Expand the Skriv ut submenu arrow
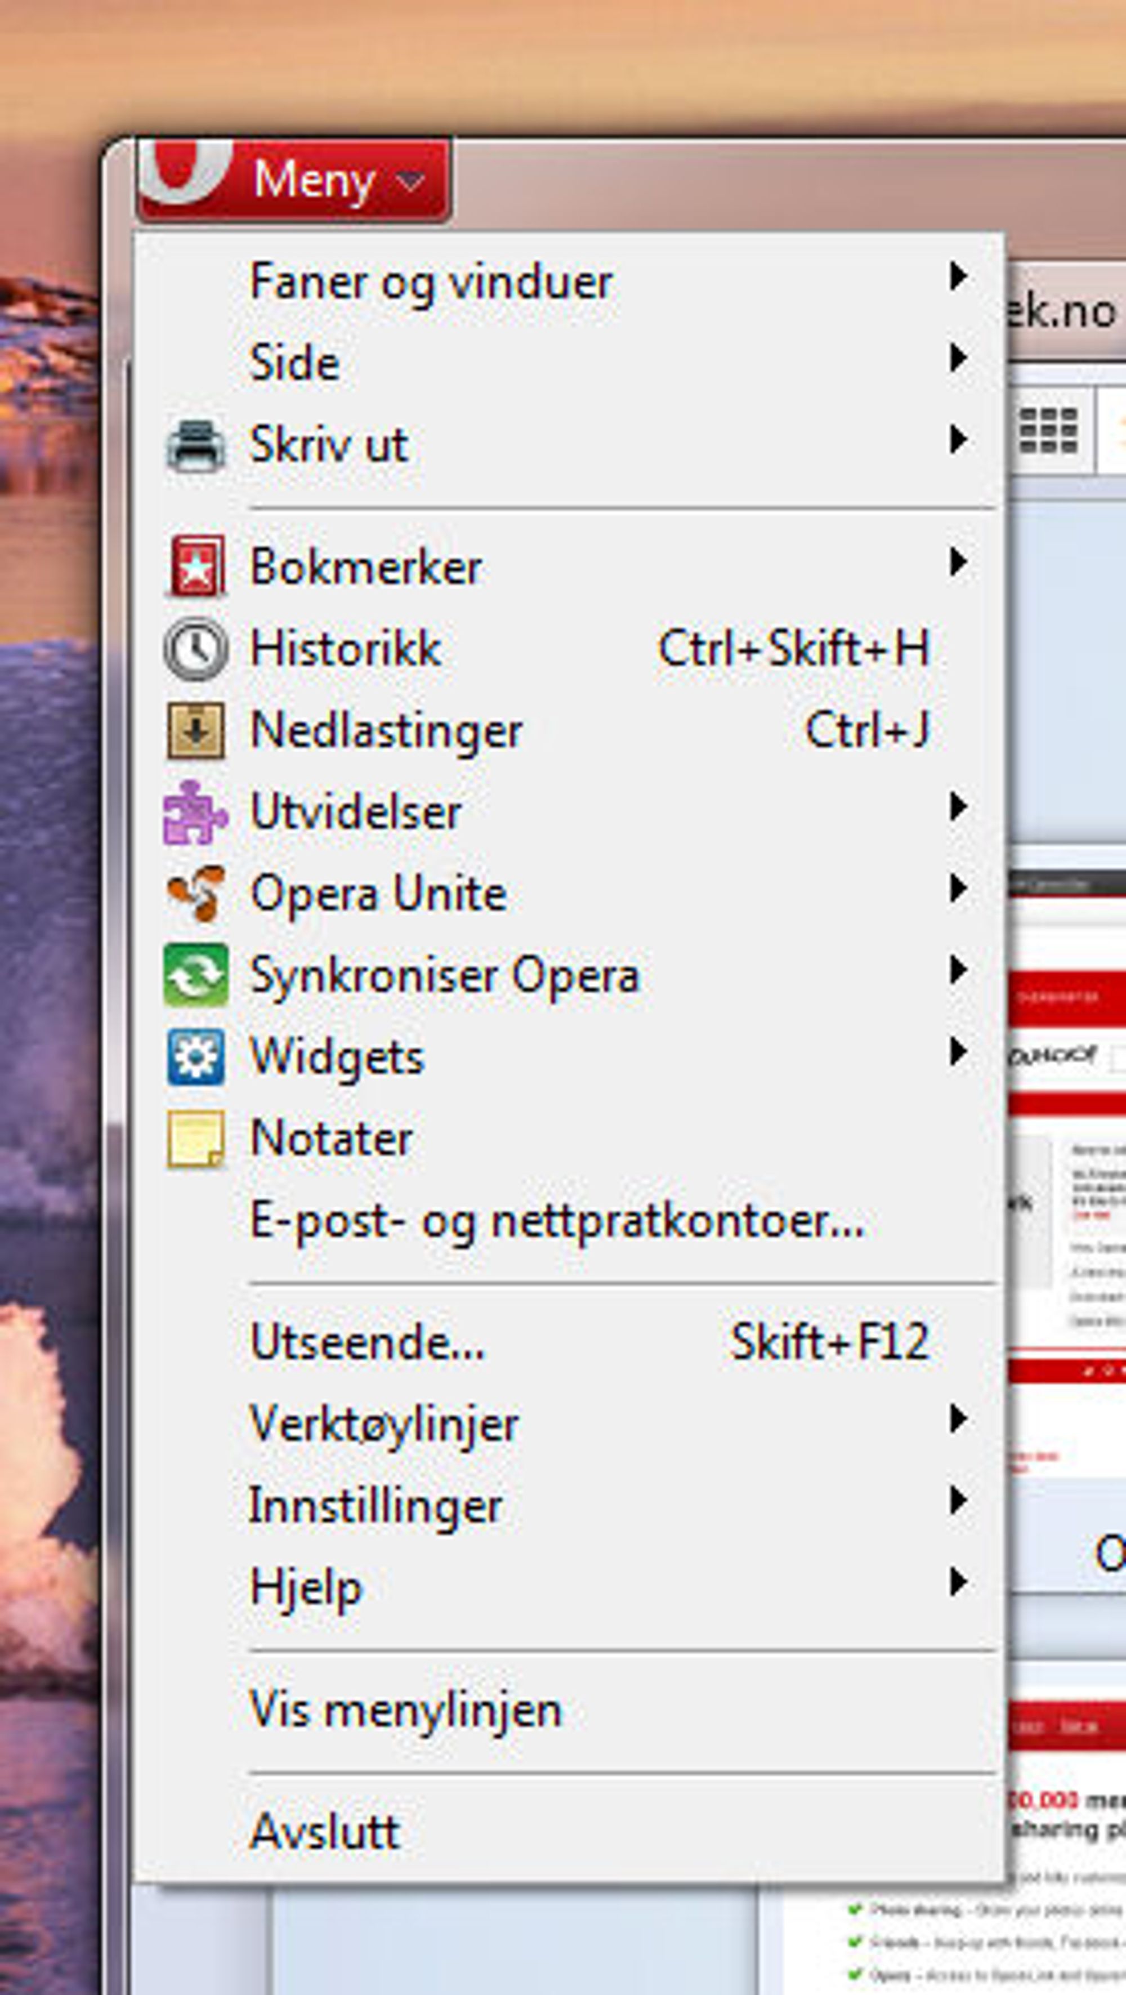Viewport: 1126px width, 1995px height. (959, 439)
